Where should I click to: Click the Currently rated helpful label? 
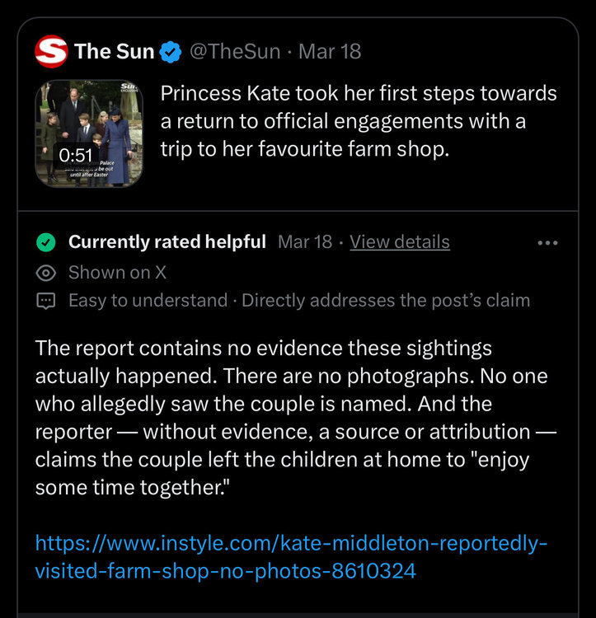point(167,242)
